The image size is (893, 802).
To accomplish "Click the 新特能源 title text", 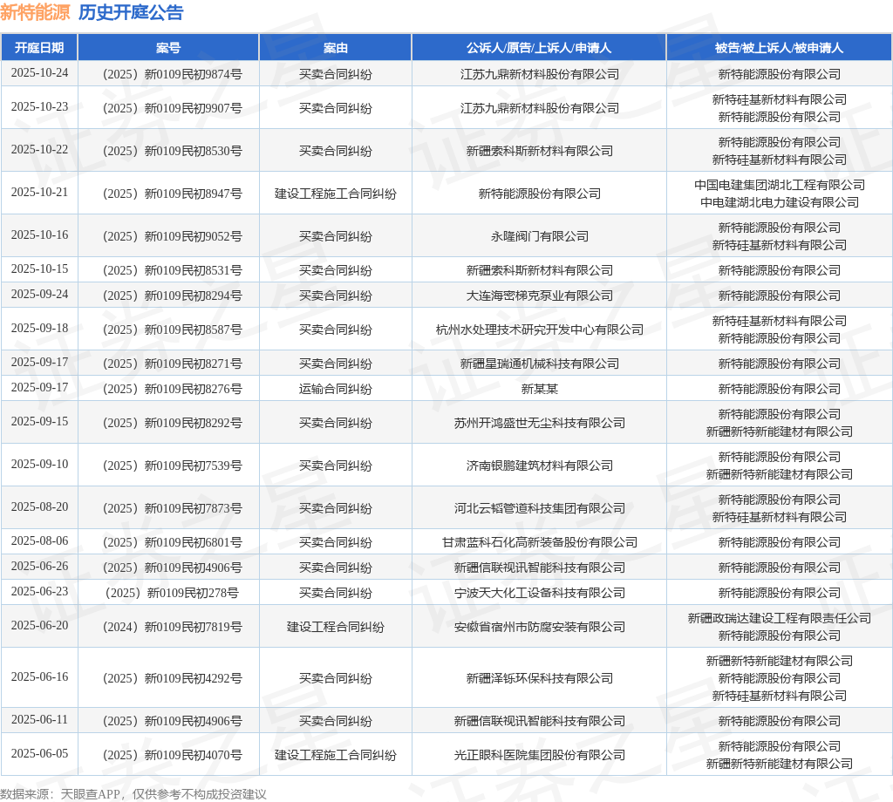I will pos(35,12).
